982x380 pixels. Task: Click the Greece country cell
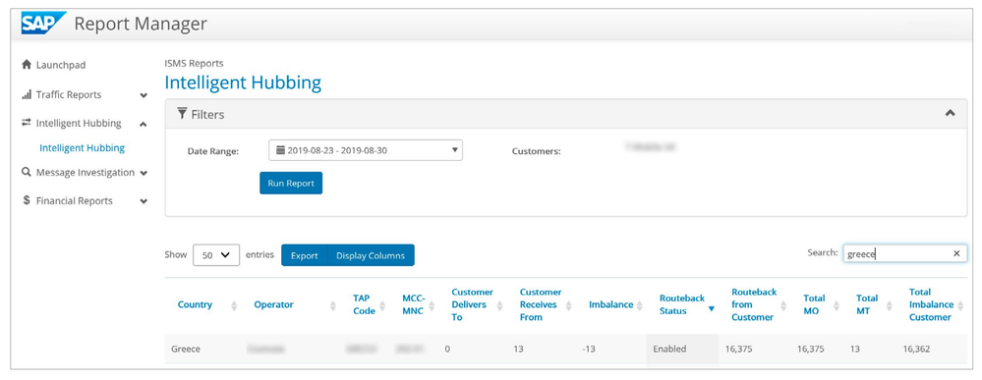click(186, 349)
